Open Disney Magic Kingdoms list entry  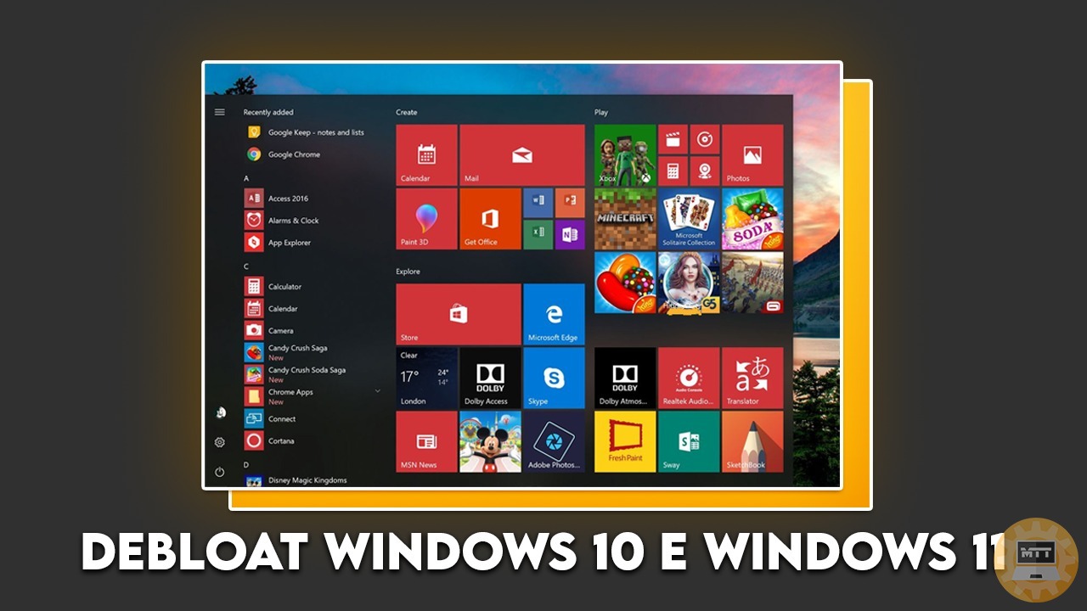pyautogui.click(x=296, y=480)
